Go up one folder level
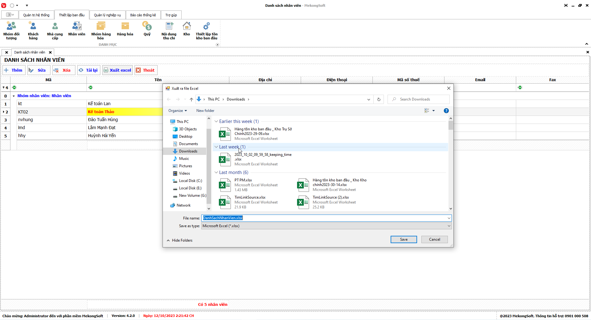591x320 pixels. point(191,99)
